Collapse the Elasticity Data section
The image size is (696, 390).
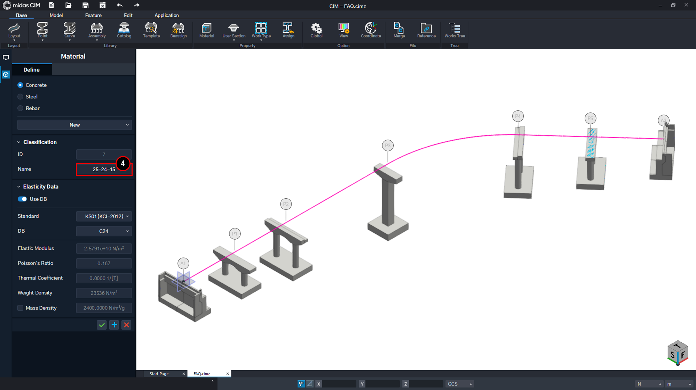19,186
